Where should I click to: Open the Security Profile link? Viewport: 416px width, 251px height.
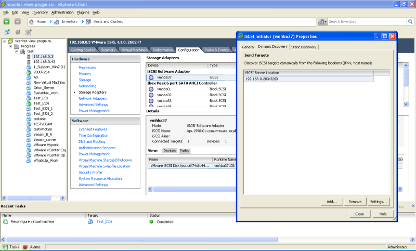pyautogui.click(x=90, y=173)
